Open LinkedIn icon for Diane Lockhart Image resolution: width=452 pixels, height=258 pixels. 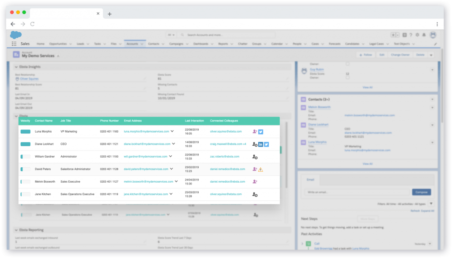pos(260,144)
